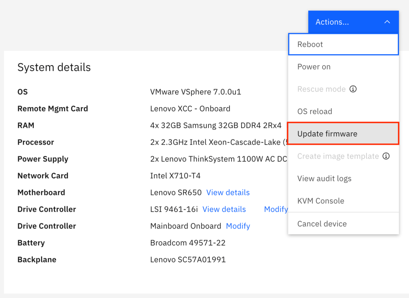Choose OS reload from the menu

coord(315,111)
